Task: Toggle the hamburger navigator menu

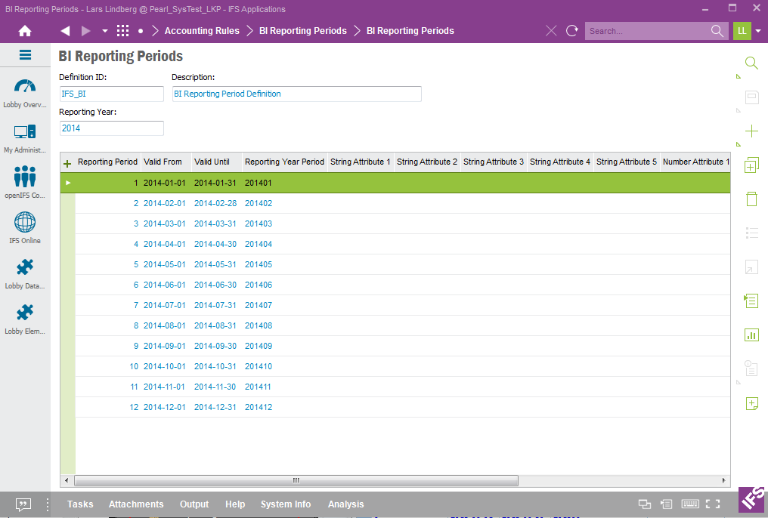Action: 25,55
